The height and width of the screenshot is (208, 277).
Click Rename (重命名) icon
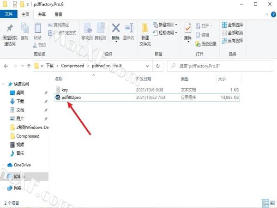tap(129, 28)
